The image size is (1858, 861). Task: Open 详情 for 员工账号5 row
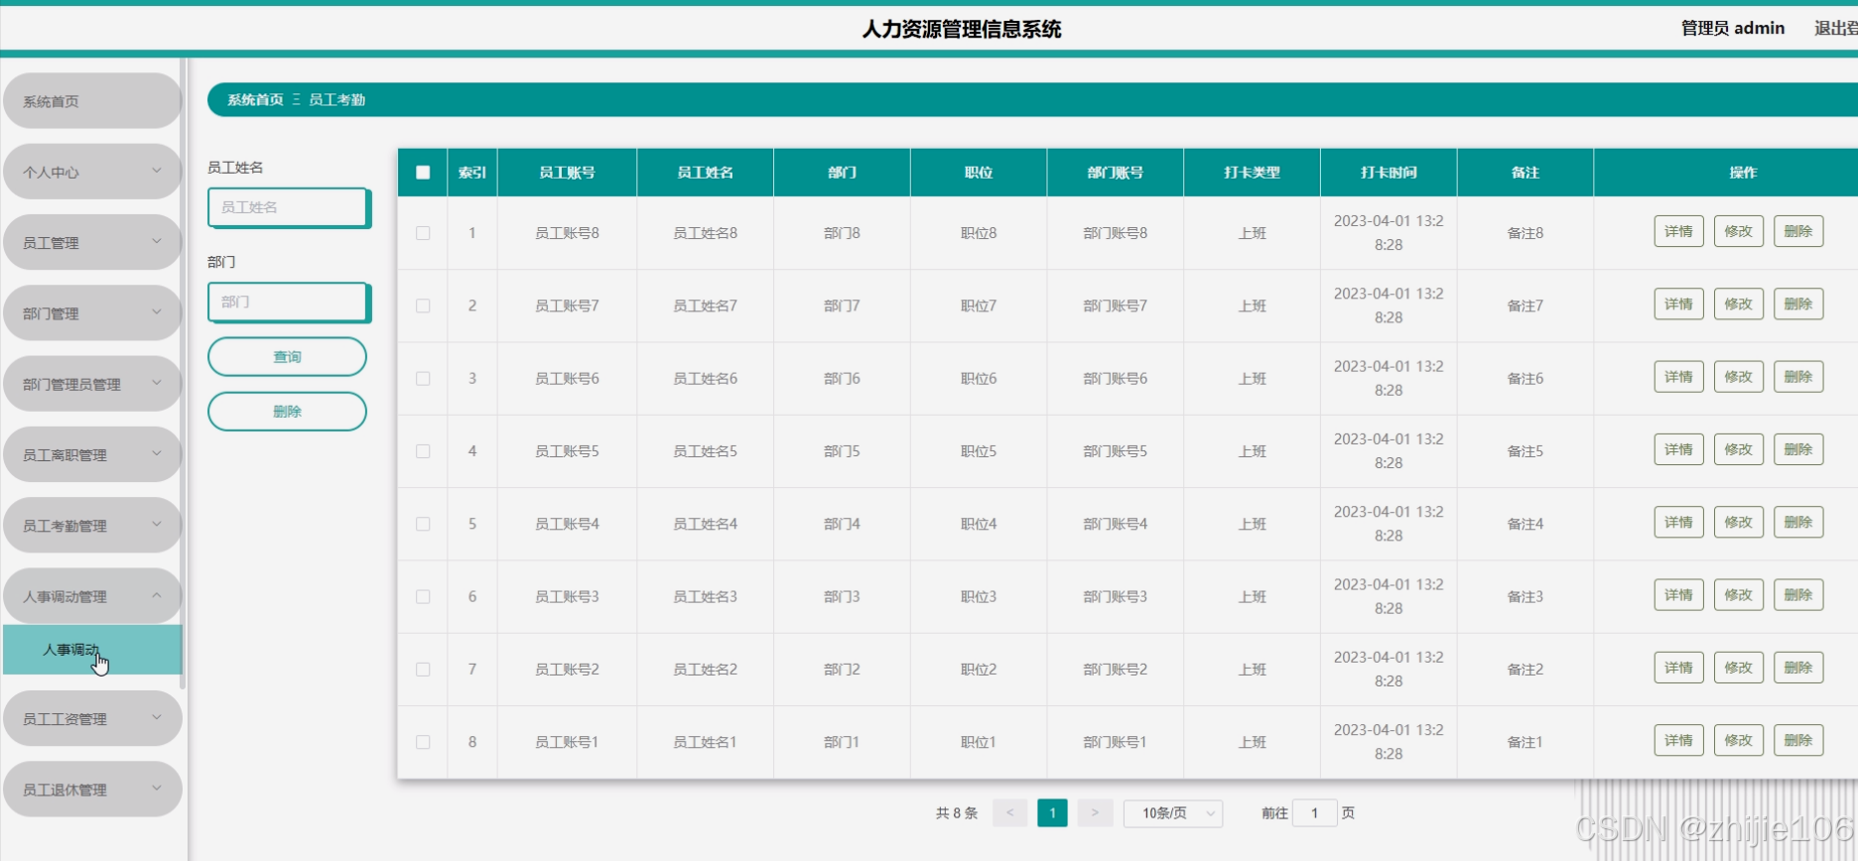[x=1678, y=449]
